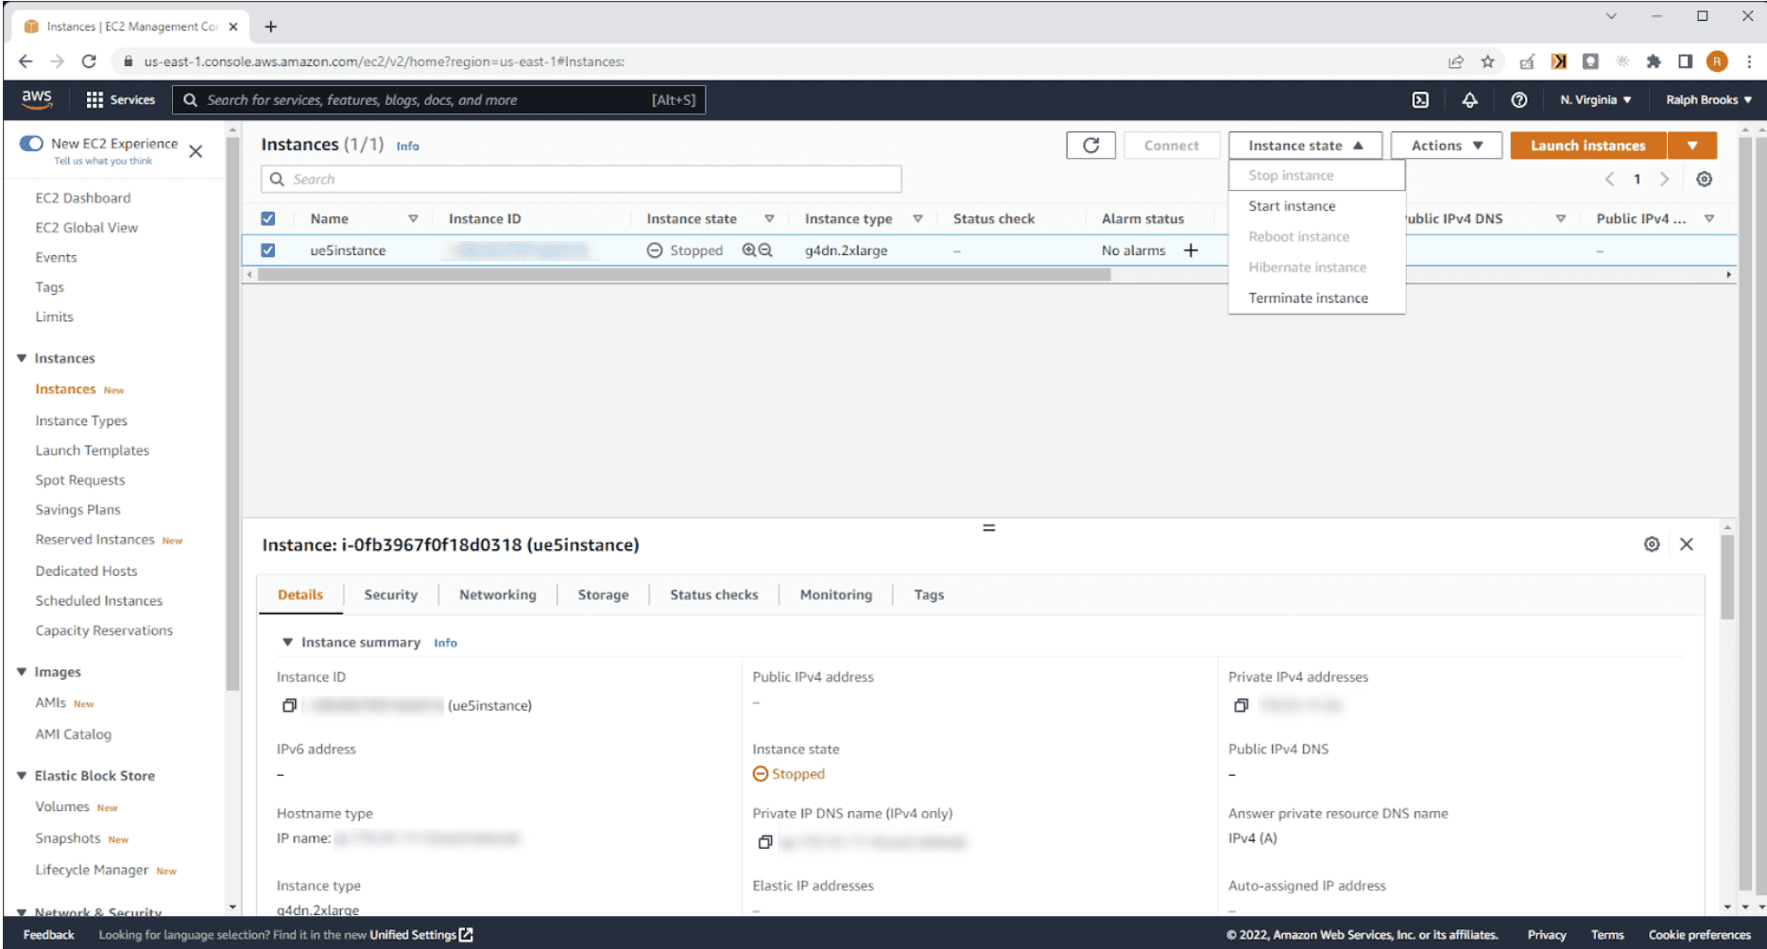This screenshot has width=1767, height=949.
Task: Close the instance details panel
Action: tap(1687, 544)
